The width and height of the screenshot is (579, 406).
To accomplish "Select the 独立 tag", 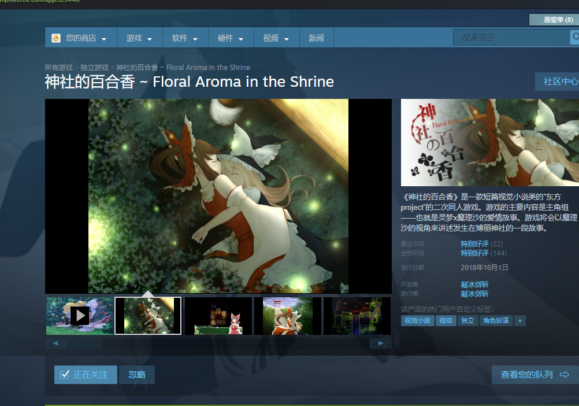I will point(467,320).
